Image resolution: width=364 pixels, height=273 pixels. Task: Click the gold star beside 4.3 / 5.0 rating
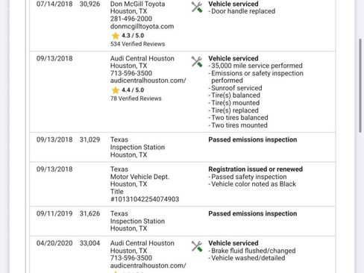click(x=116, y=36)
